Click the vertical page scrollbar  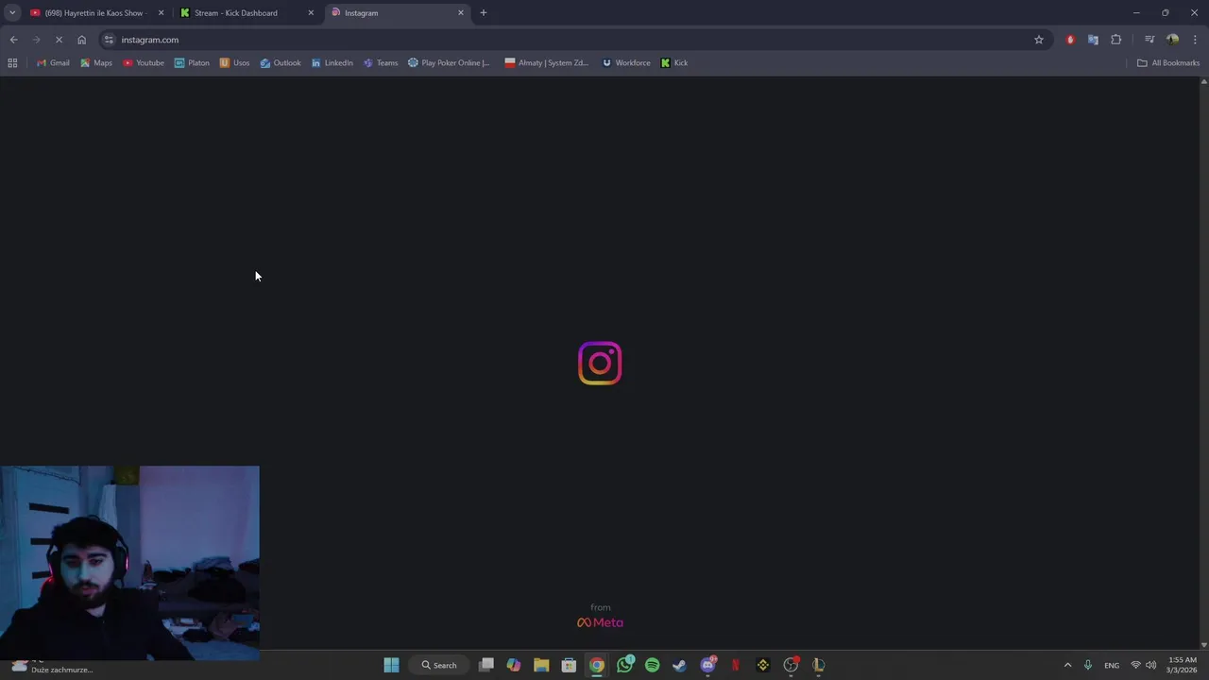click(x=1203, y=363)
